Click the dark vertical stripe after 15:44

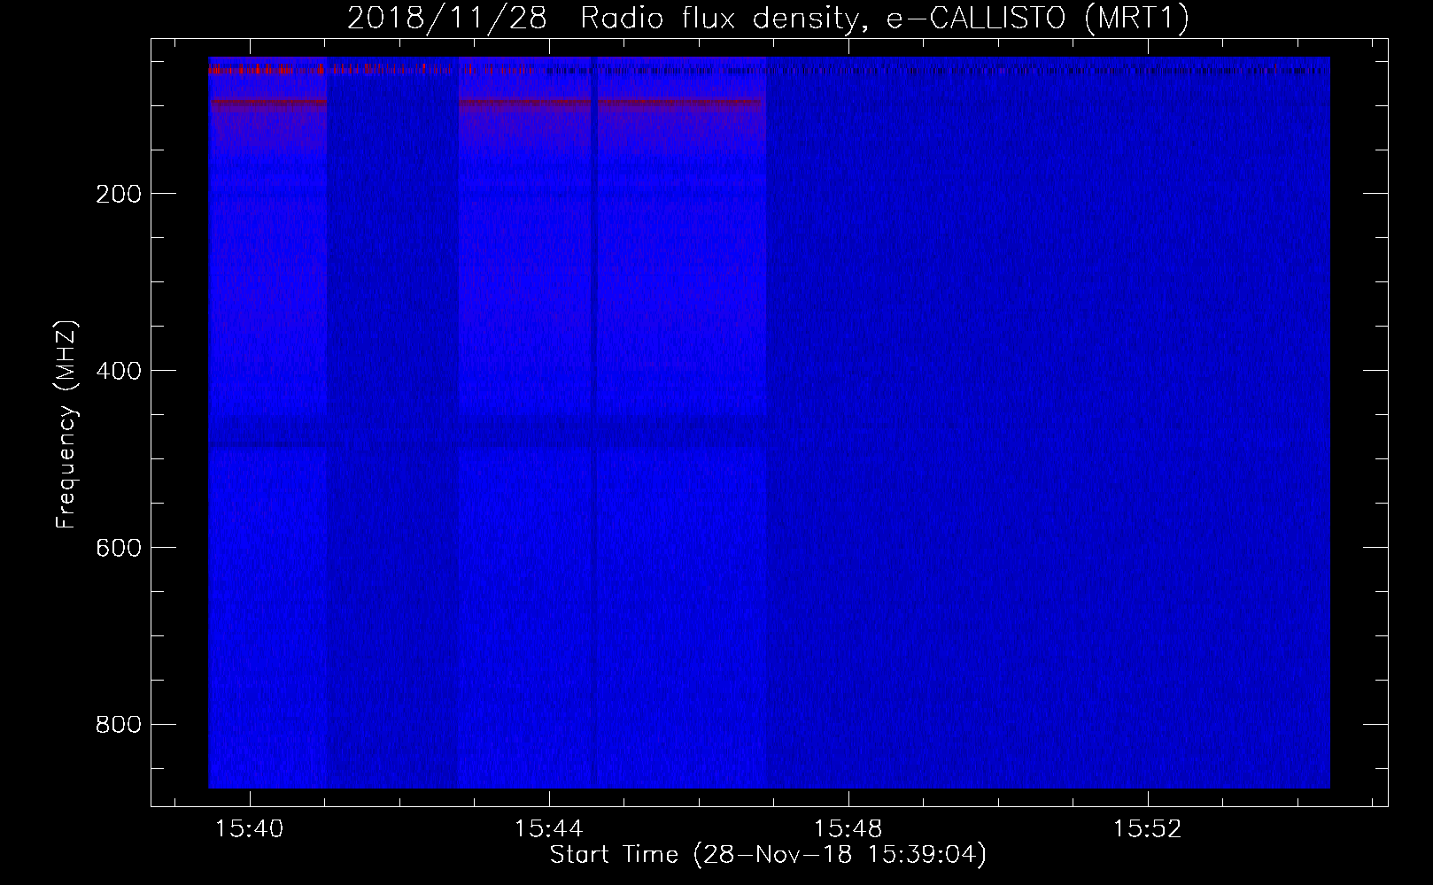tap(594, 422)
